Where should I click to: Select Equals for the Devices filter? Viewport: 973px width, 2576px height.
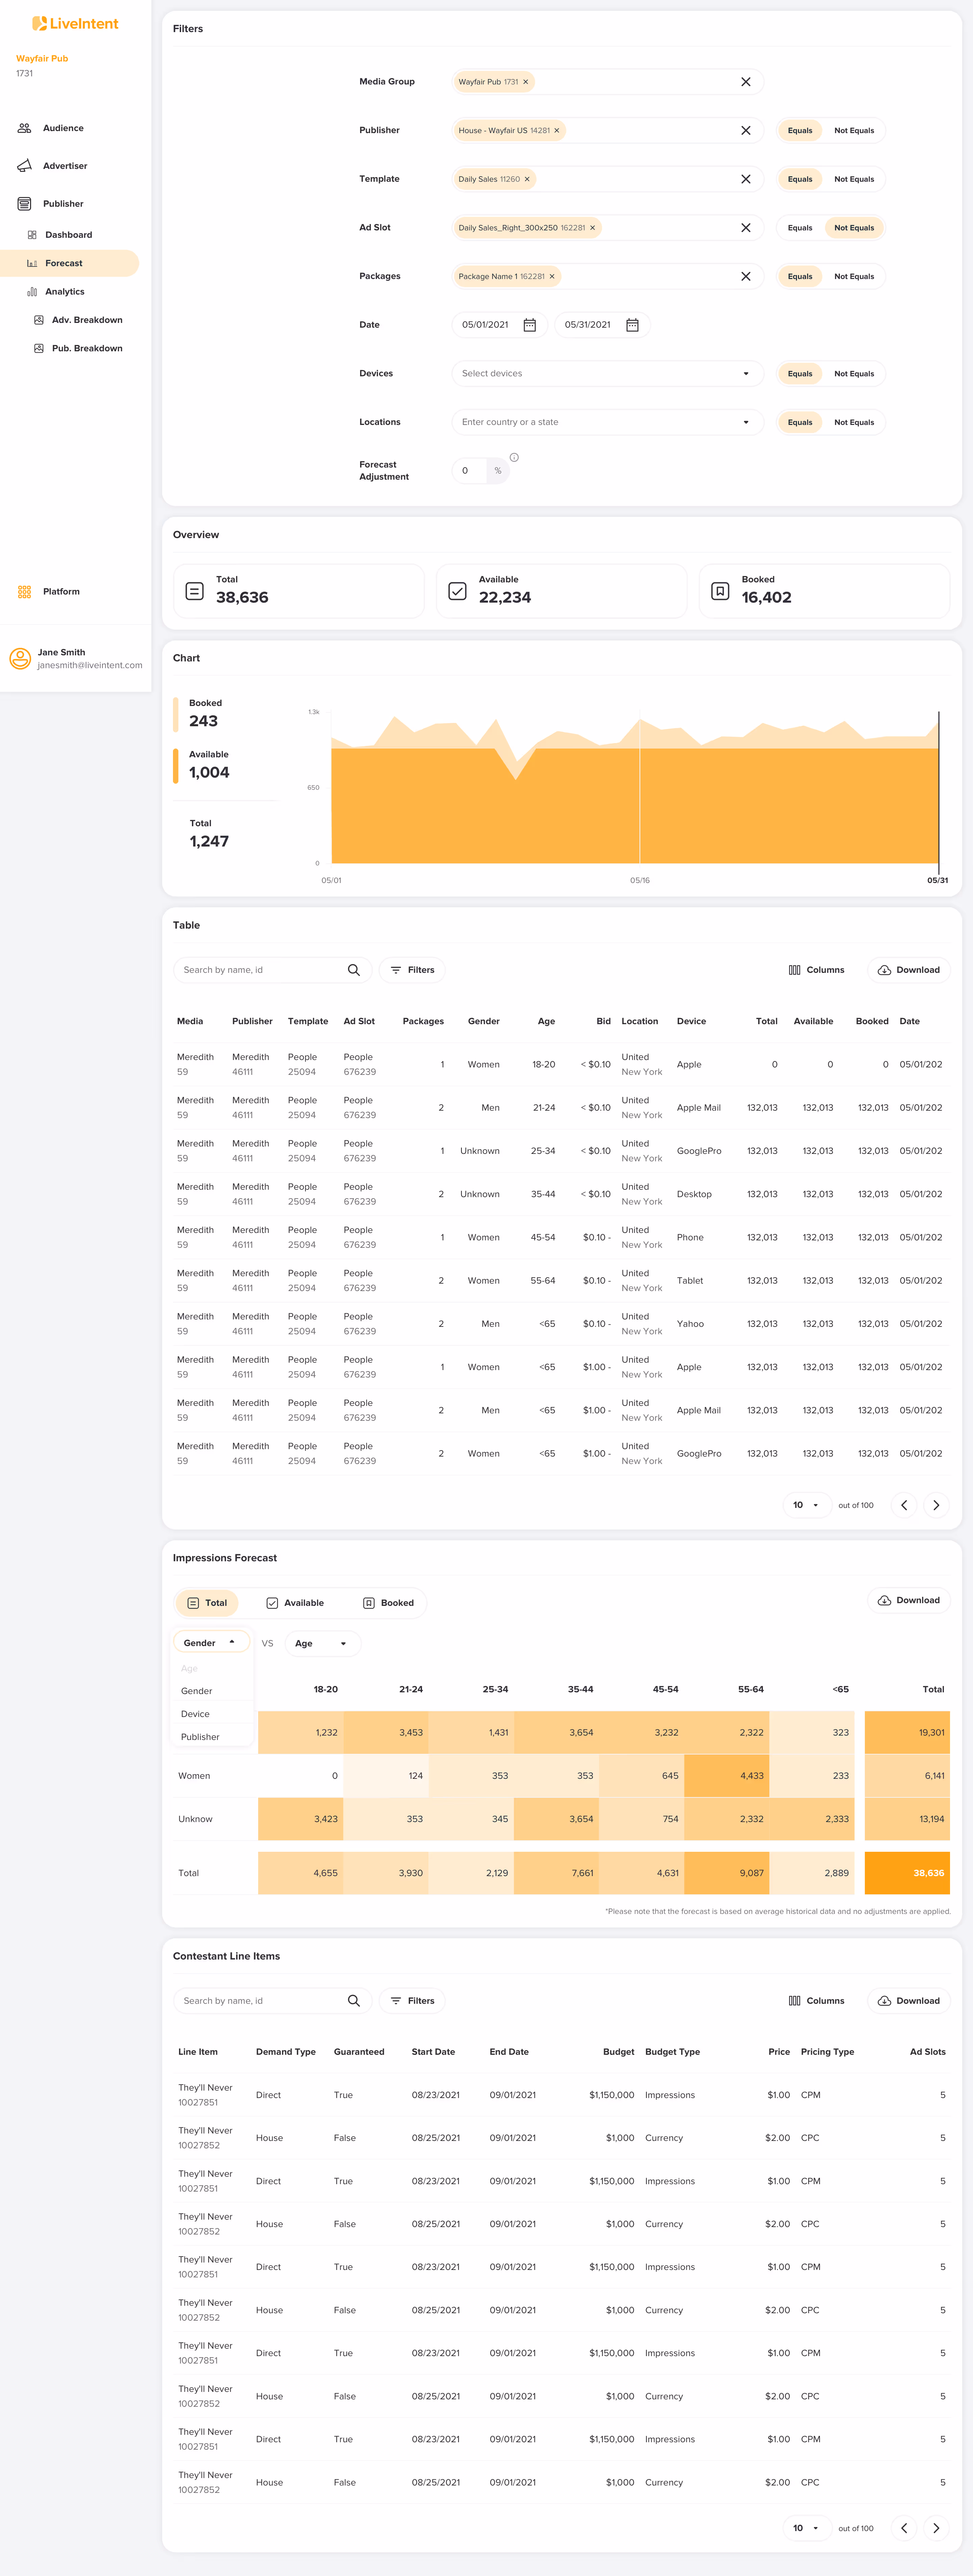(x=800, y=374)
